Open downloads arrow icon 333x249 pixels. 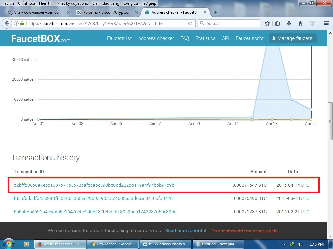289,23
